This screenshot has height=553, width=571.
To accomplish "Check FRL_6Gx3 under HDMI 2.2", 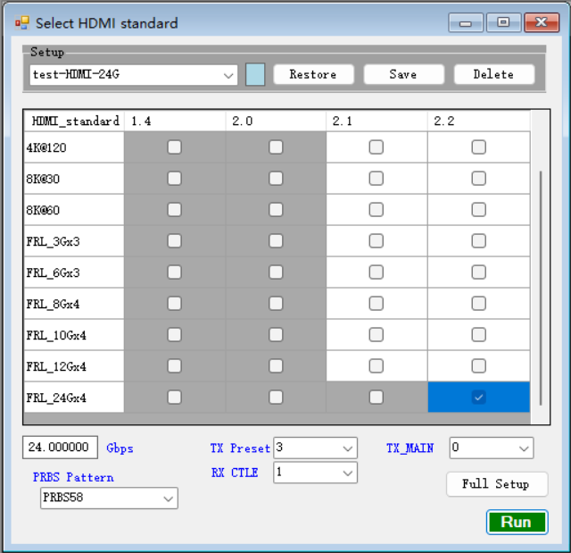I will pos(478,272).
